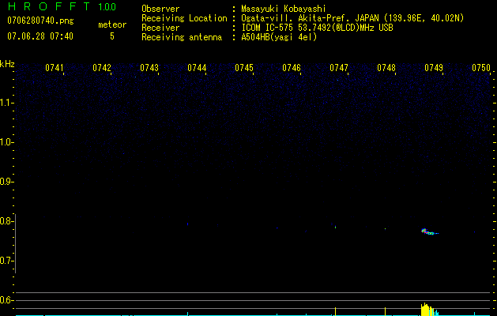Click the large yellow intensity burst at bottom
The width and height of the screenshot is (497, 316).
pyautogui.click(x=427, y=310)
